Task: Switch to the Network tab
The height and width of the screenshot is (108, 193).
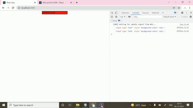Action: [x=156, y=13]
